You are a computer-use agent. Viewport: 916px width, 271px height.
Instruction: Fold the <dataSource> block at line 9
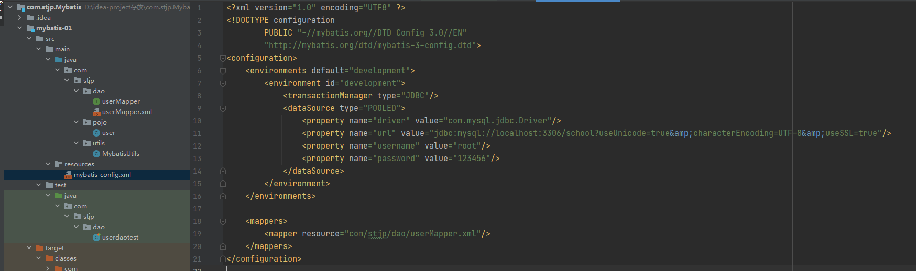[x=223, y=108]
